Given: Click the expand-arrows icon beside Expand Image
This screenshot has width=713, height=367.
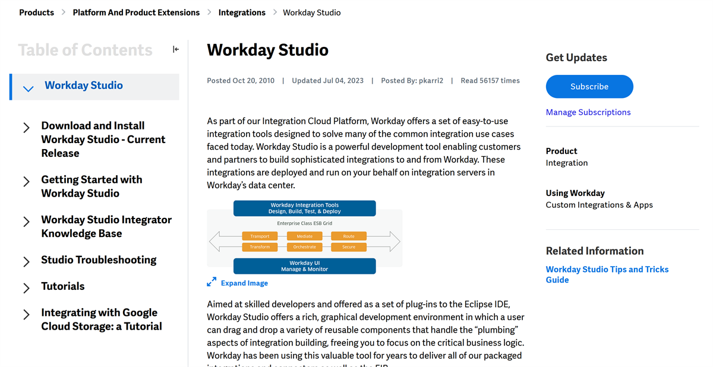Looking at the screenshot, I should (212, 282).
